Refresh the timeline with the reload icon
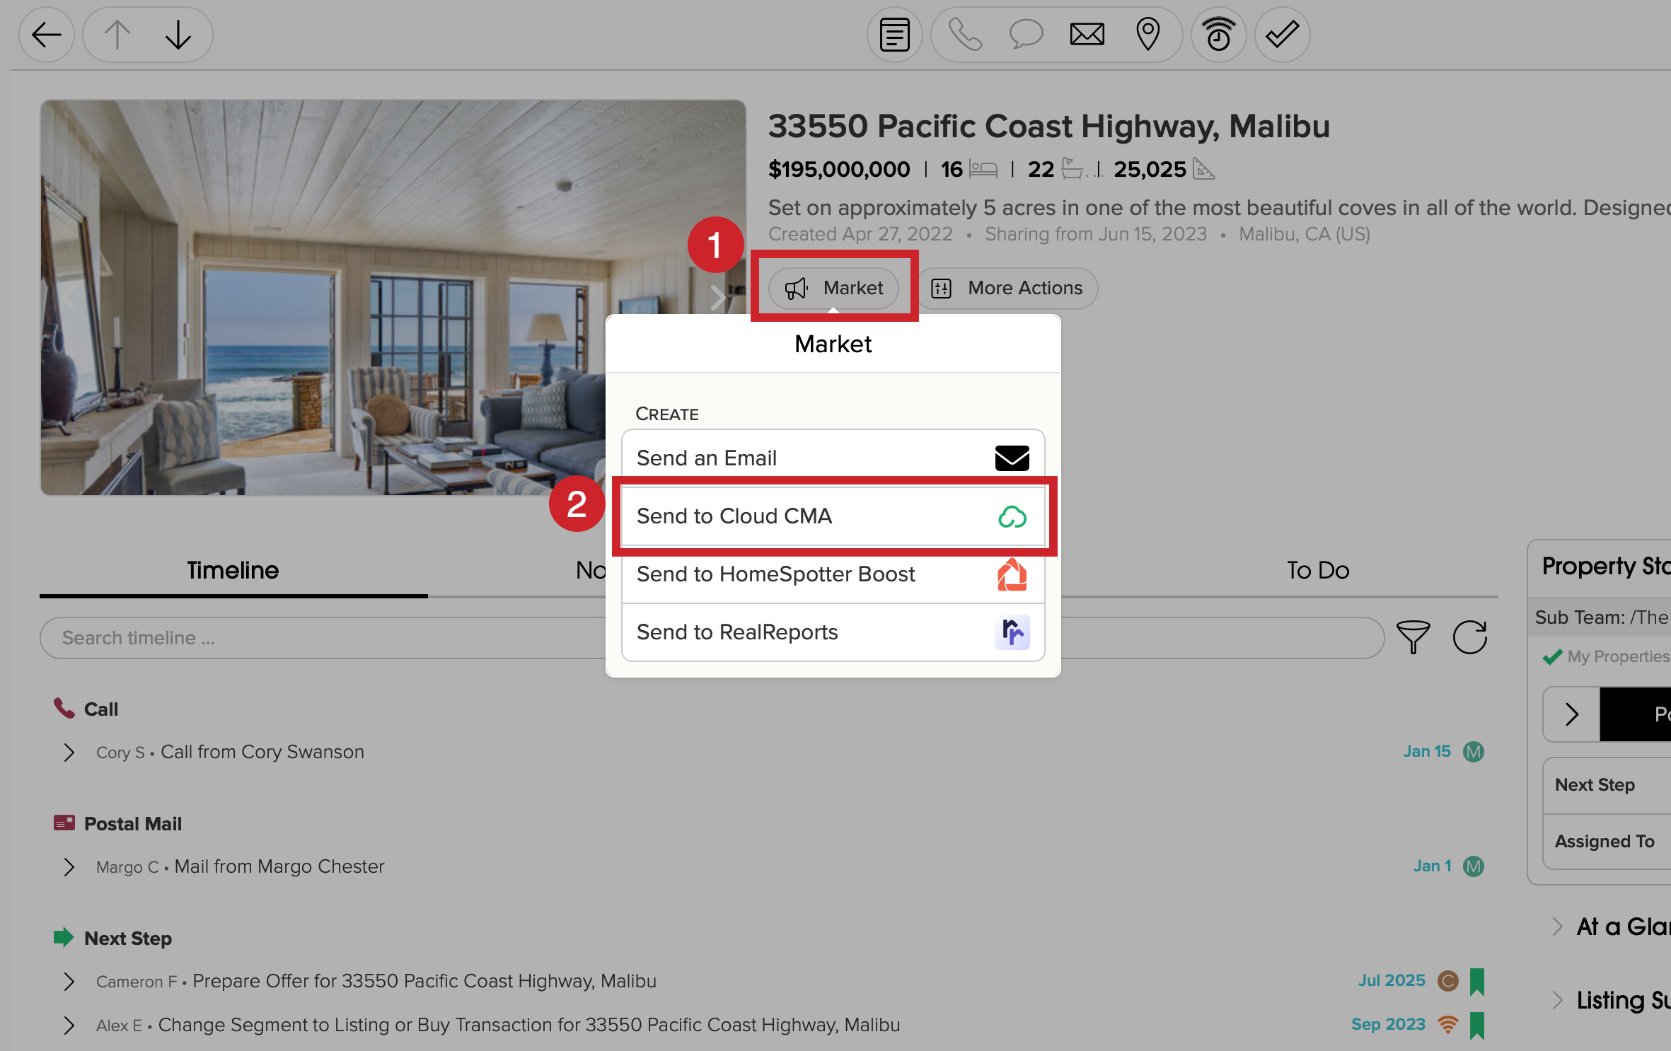 1470,637
